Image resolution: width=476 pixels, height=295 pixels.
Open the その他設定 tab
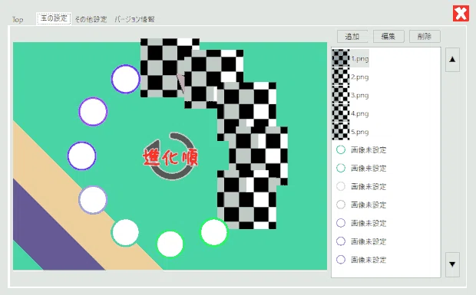91,19
